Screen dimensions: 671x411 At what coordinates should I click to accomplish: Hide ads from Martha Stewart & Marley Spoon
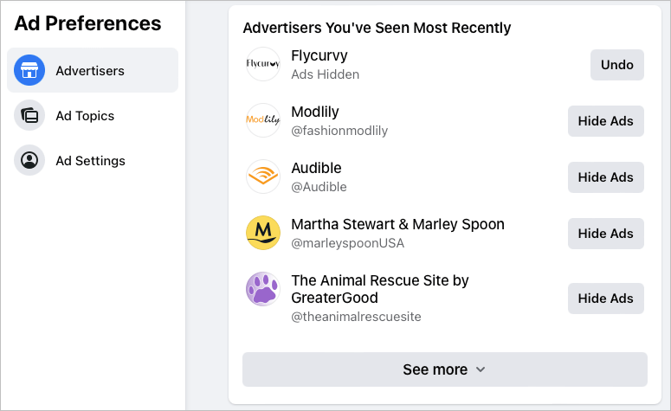pyautogui.click(x=605, y=234)
